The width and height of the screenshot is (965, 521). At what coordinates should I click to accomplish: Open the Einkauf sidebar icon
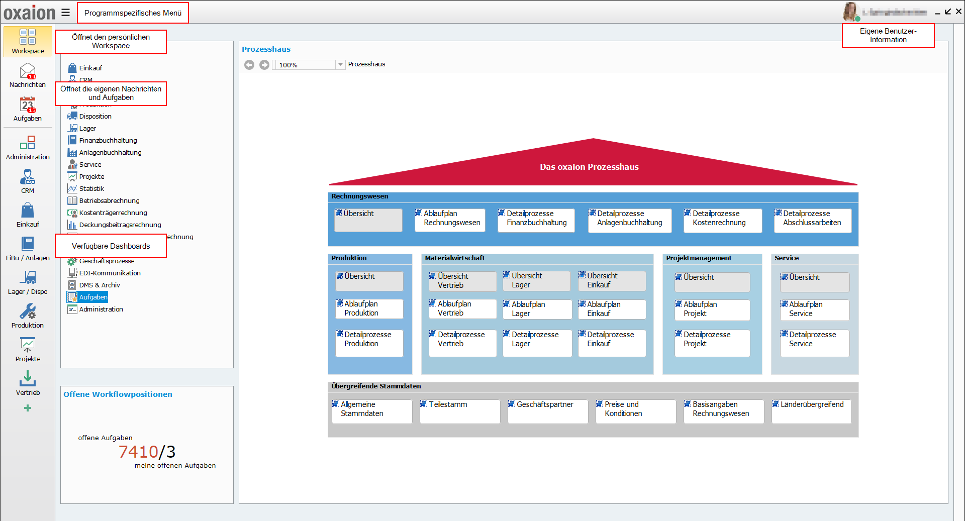pyautogui.click(x=28, y=215)
